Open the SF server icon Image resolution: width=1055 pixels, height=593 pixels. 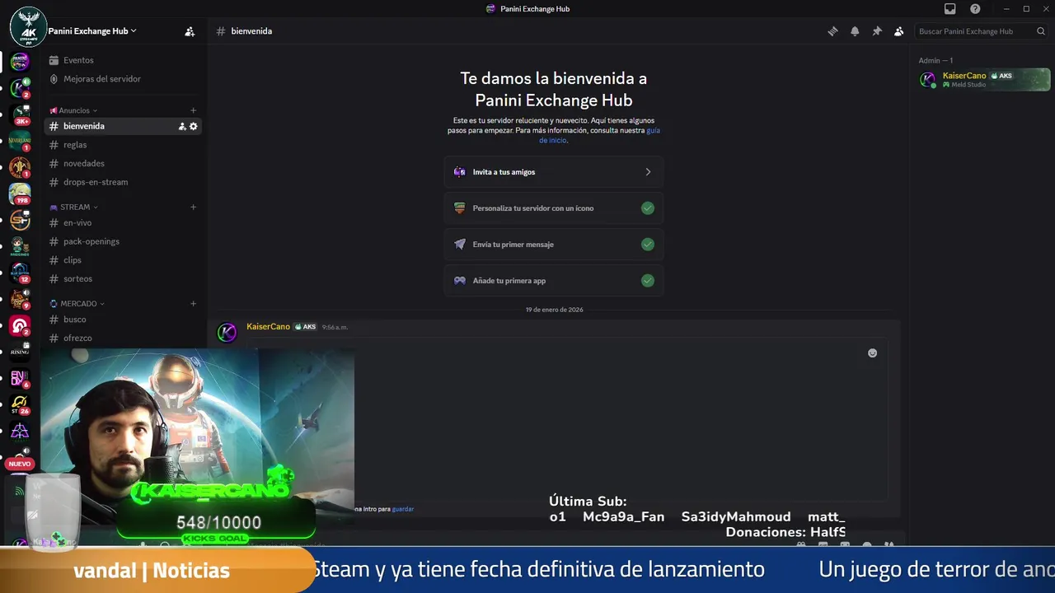[20, 220]
